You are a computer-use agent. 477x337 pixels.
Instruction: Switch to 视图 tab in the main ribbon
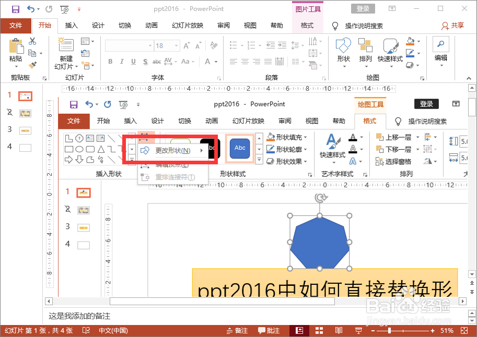click(250, 26)
